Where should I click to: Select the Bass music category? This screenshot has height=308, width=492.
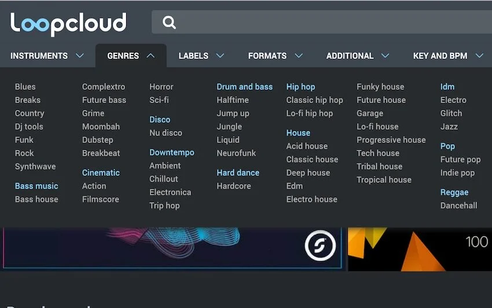point(36,186)
